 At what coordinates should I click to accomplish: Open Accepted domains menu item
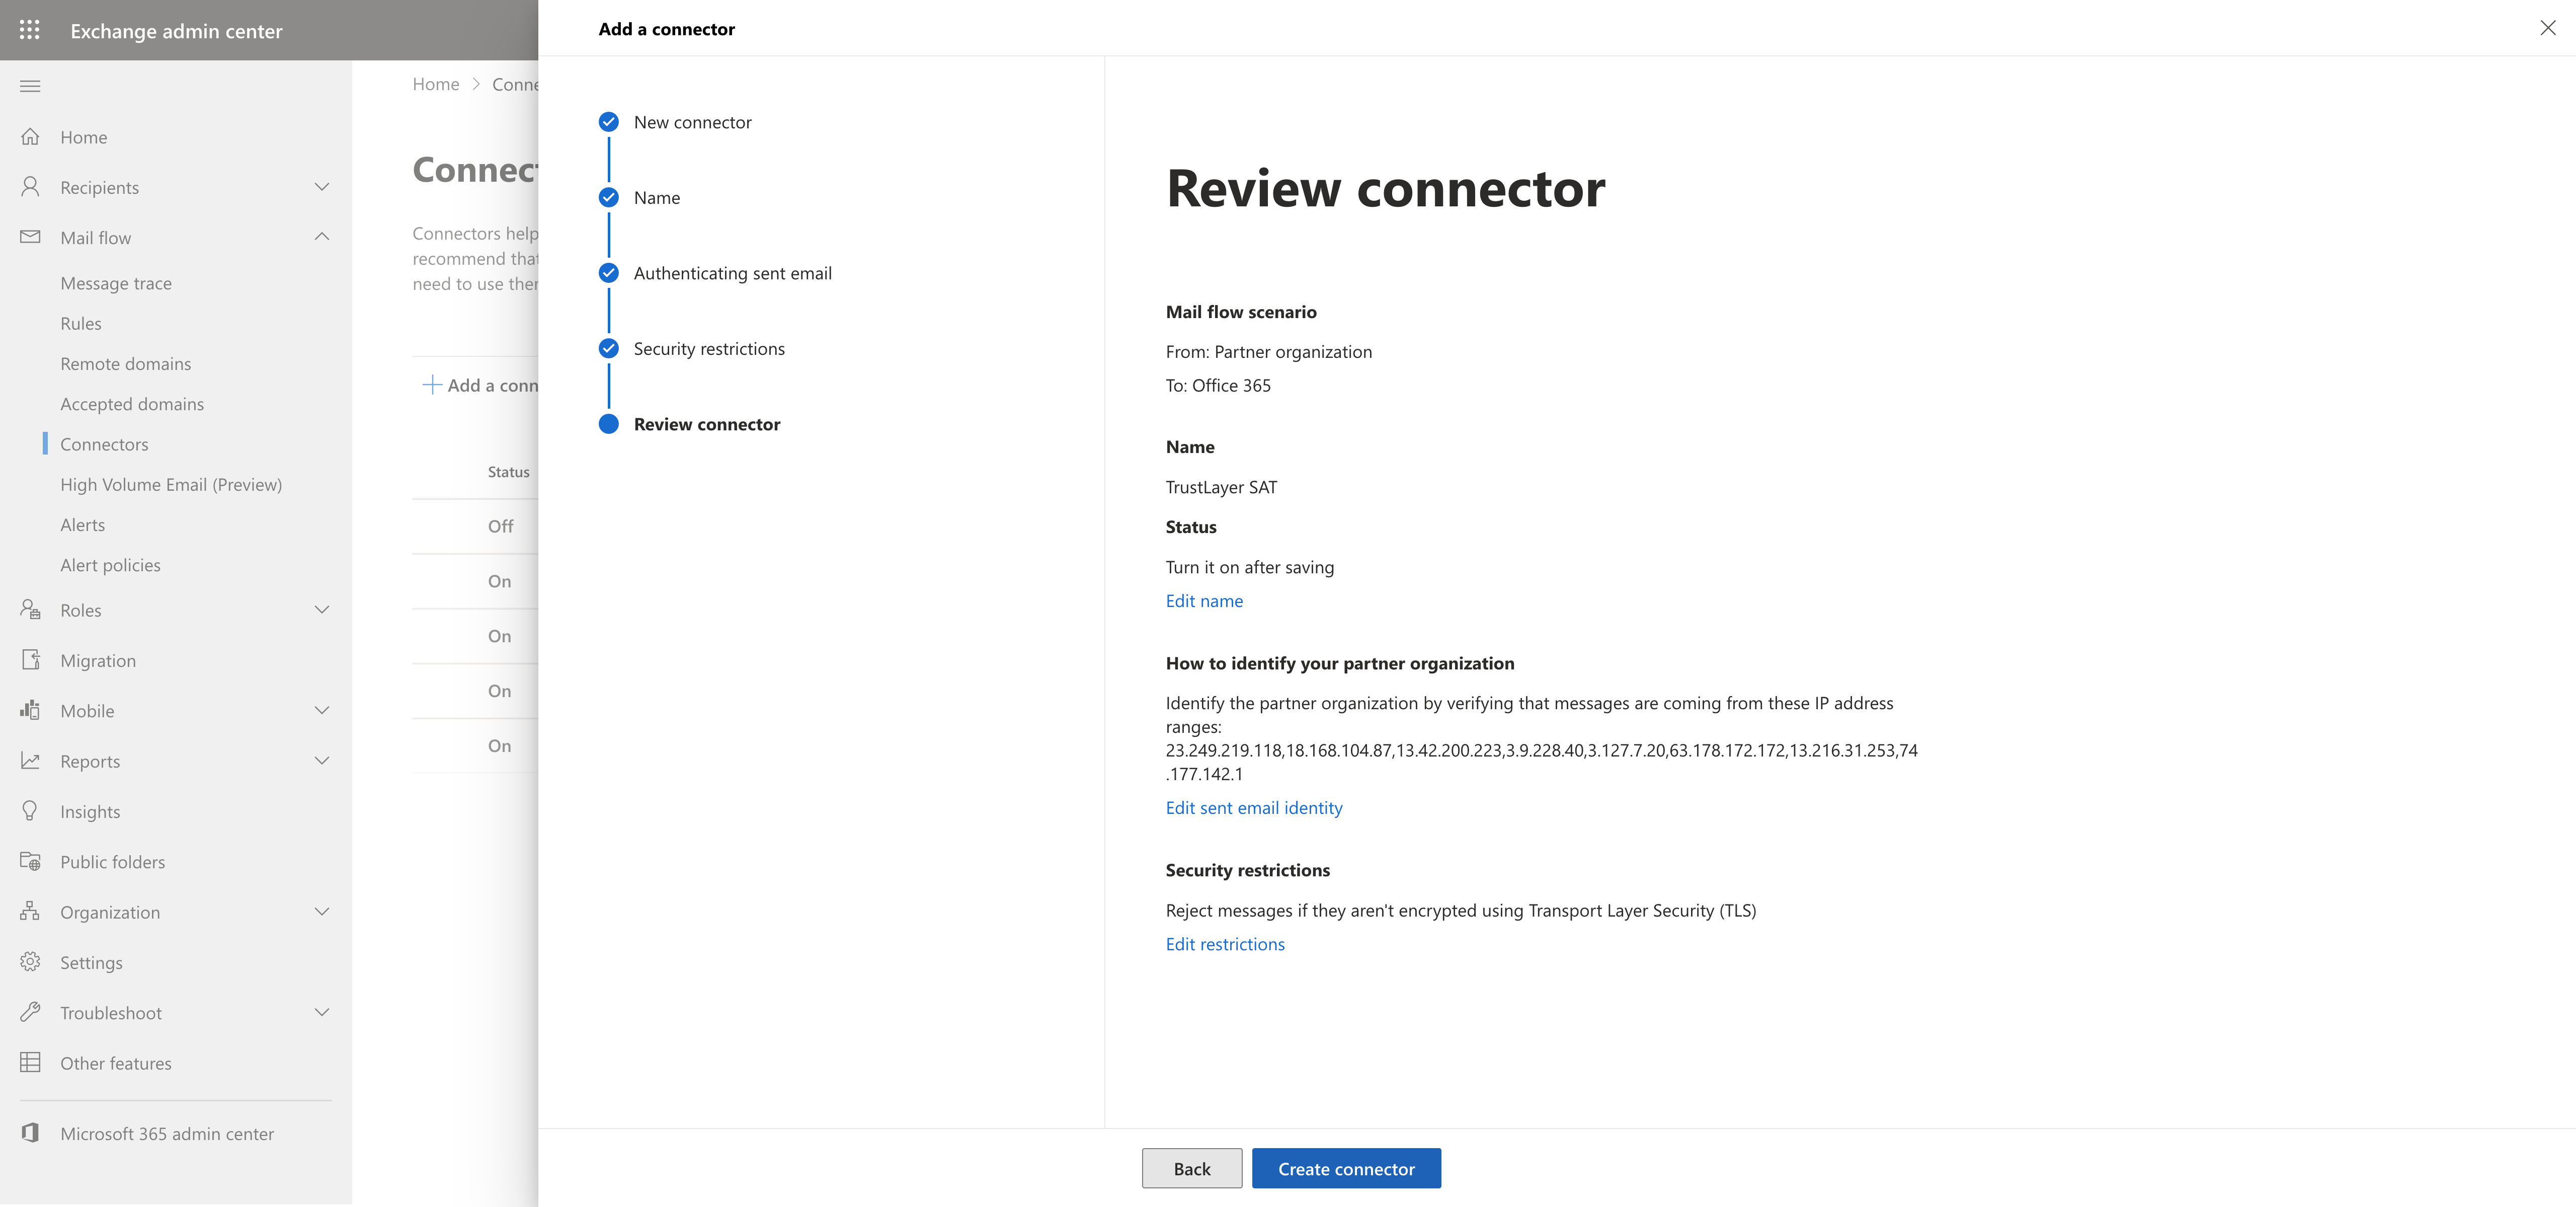132,404
